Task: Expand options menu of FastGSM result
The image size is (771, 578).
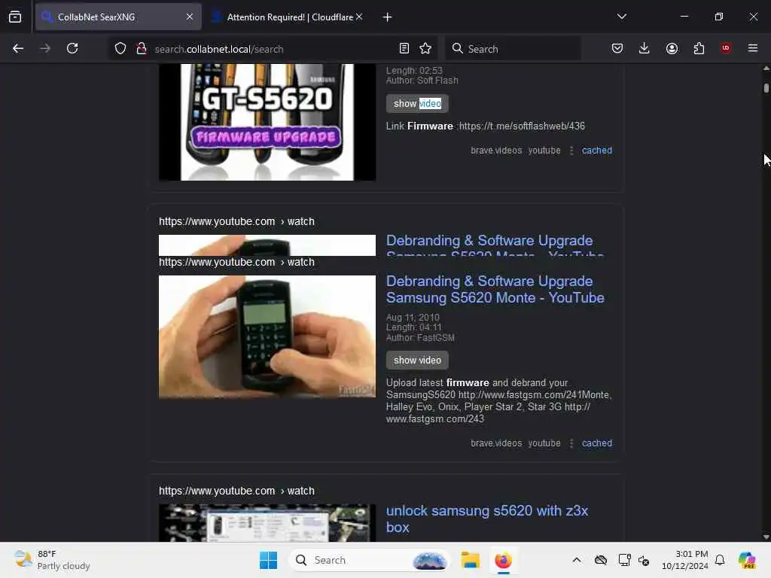Action: pos(571,443)
